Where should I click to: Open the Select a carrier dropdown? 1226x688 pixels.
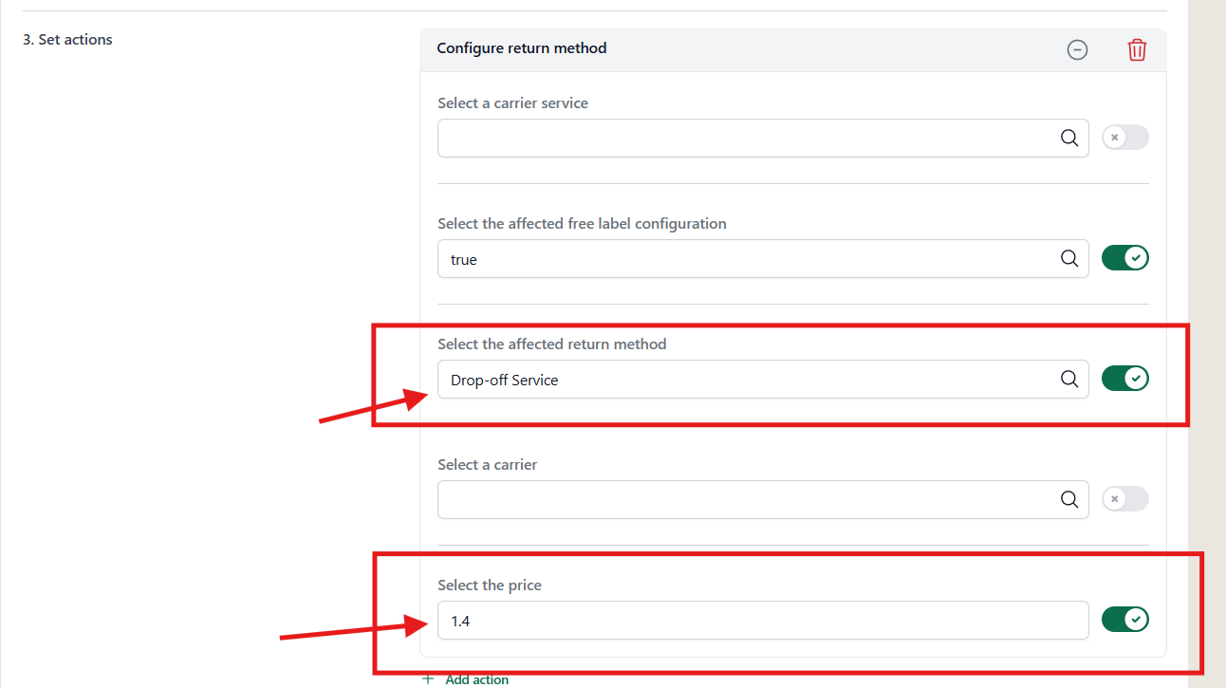click(x=763, y=499)
